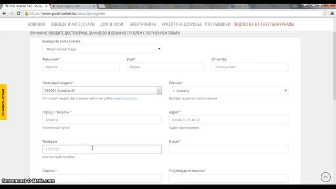Viewport: 336px width, 189px height.
Task: Open ЭЛЕКТРОНИКА category
Action: click(x=143, y=25)
